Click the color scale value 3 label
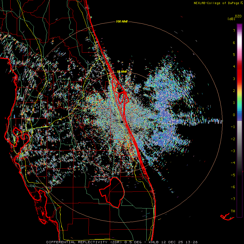Screen dimensions: 244x244 (234, 79)
